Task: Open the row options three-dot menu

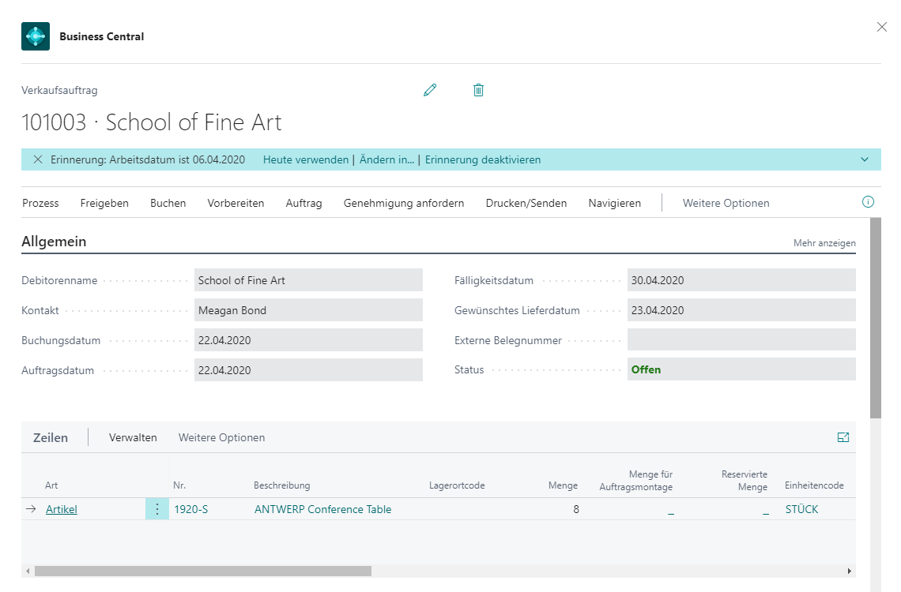Action: 156,509
